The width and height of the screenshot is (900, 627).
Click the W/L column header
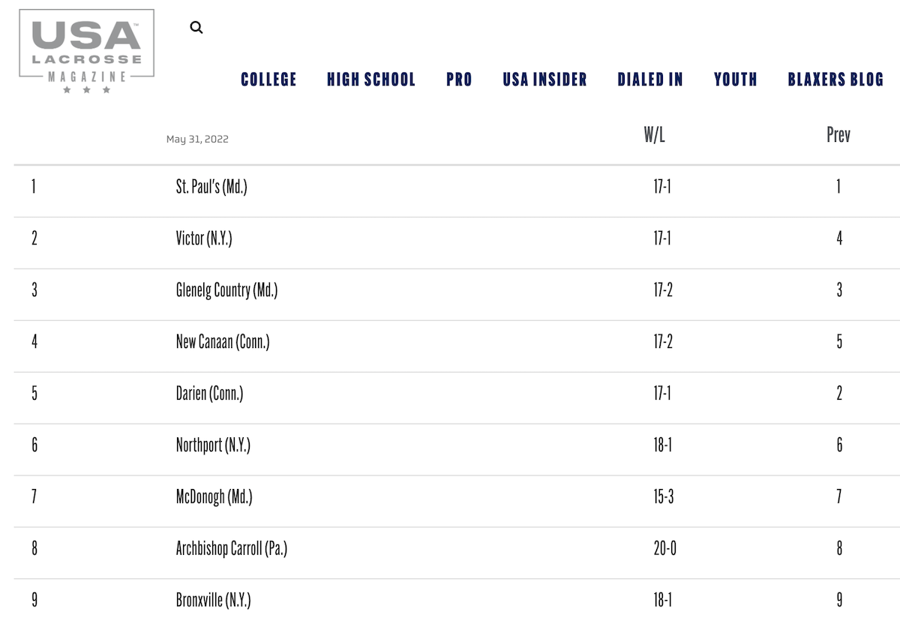[x=654, y=135]
